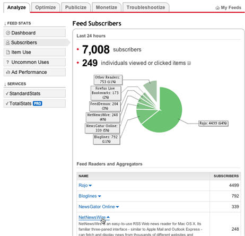Image resolution: width=245 pixels, height=236 pixels.
Task: Click the Rojo: 4499 chart label
Action: (x=213, y=123)
